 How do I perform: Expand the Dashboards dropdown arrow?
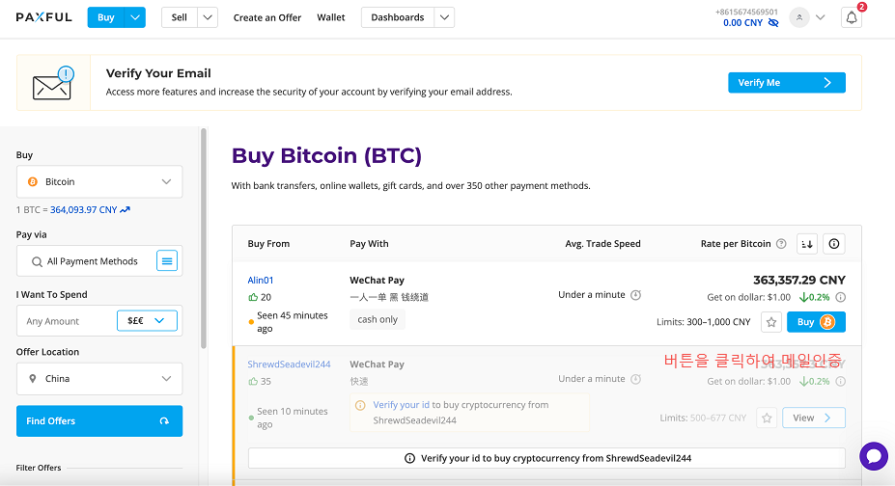point(444,17)
